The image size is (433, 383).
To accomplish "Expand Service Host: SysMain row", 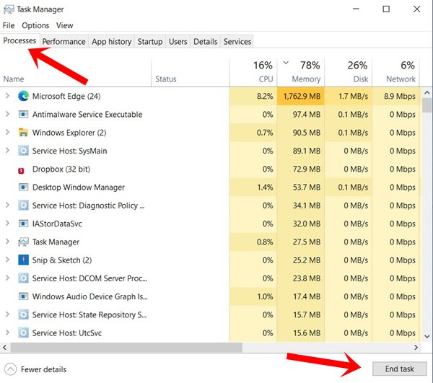I will 7,150.
